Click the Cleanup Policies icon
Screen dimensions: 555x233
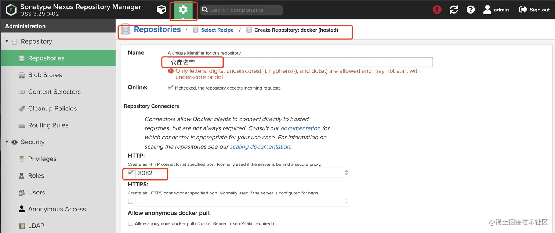pyautogui.click(x=22, y=109)
